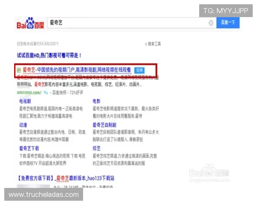Open the 试试百度HD promo link
257x205 pixels.
tap(49, 56)
